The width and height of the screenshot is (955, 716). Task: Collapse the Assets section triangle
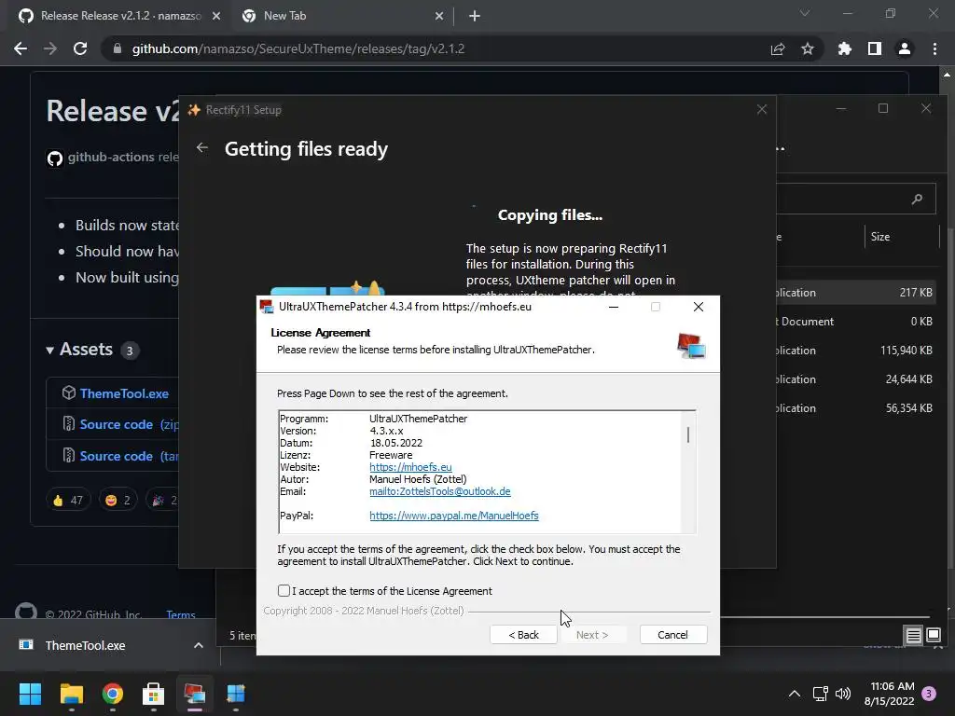click(x=50, y=351)
